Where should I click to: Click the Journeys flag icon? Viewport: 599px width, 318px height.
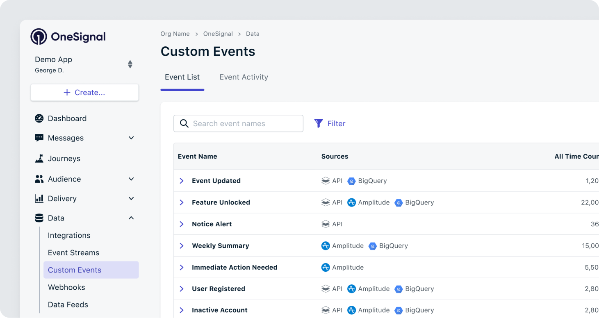tap(39, 159)
